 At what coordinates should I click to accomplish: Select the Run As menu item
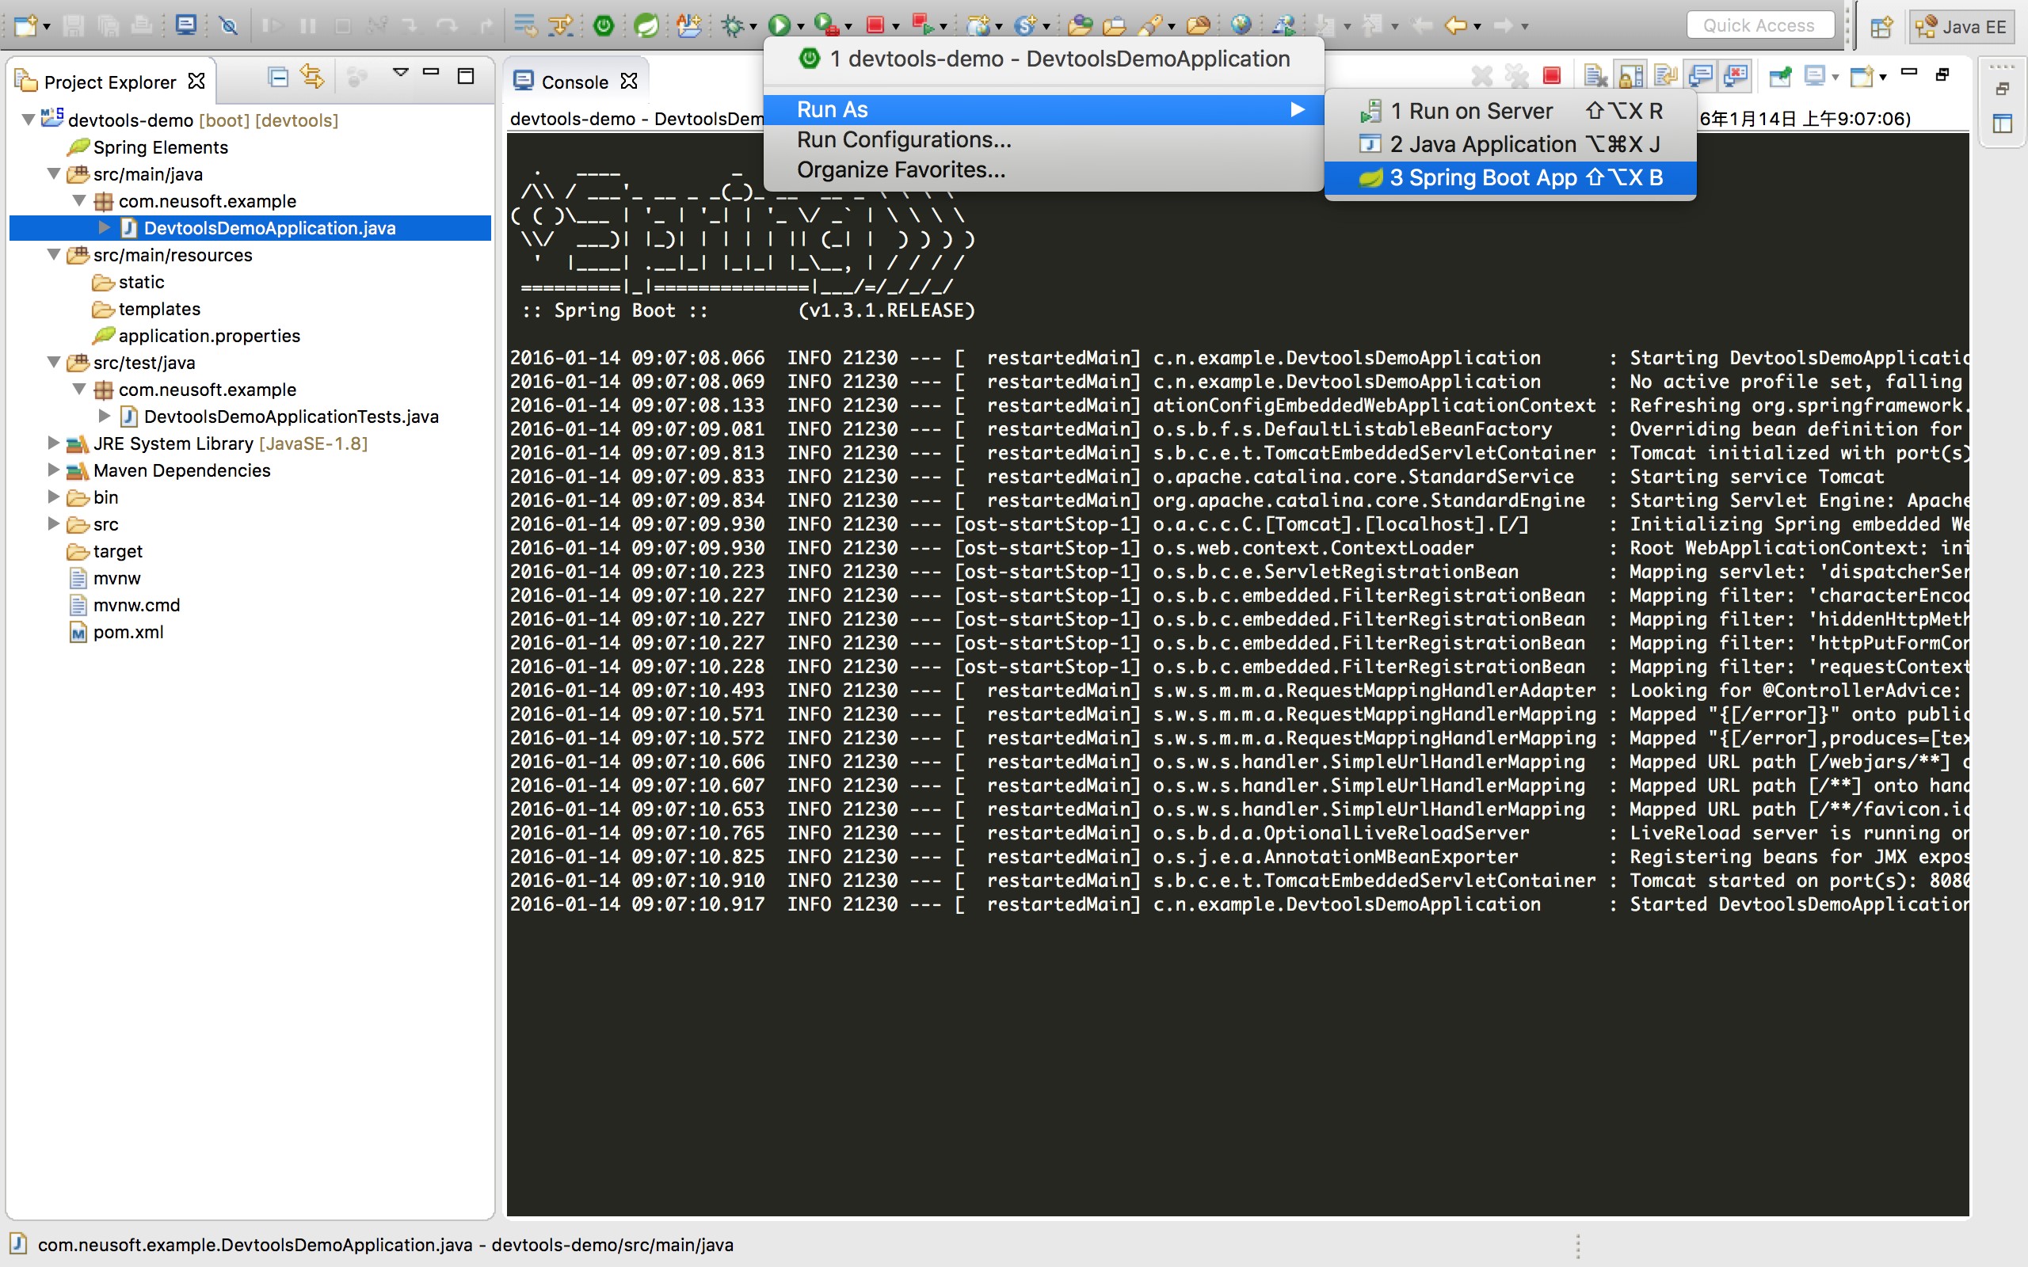1044,109
